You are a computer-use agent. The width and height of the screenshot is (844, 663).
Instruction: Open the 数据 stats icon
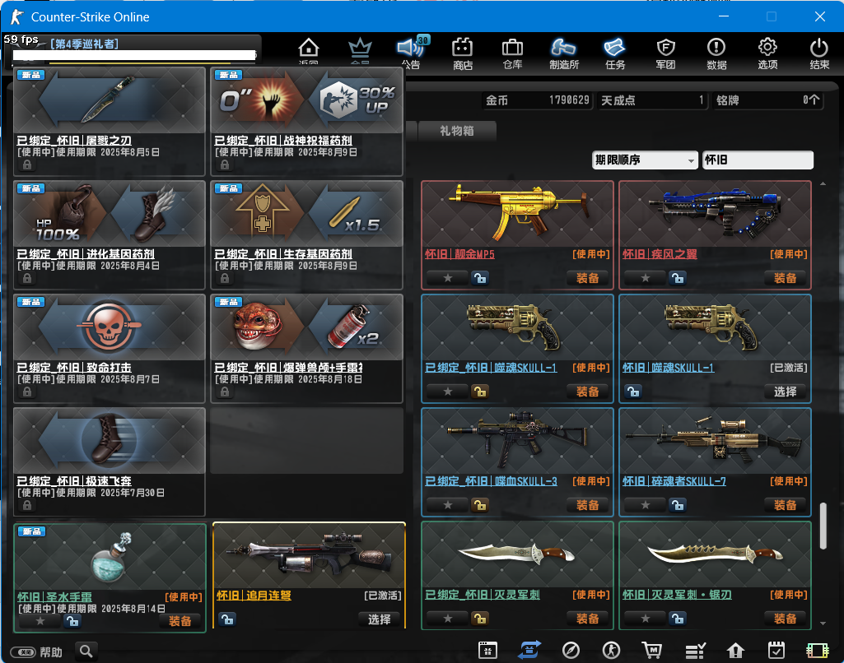click(716, 53)
